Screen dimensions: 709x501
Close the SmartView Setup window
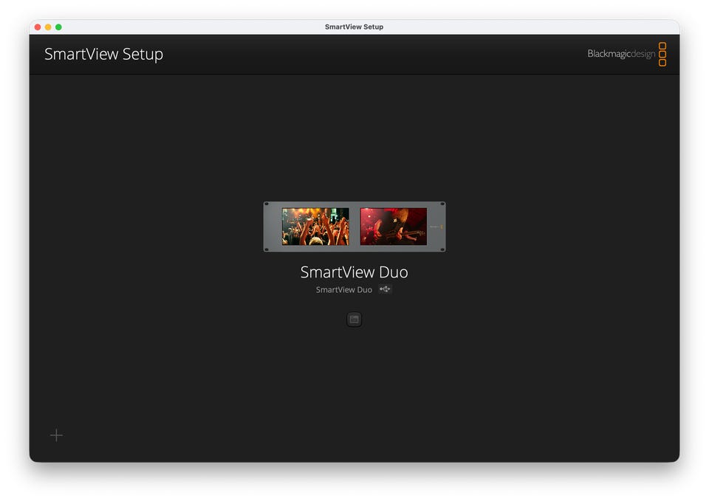tap(38, 27)
